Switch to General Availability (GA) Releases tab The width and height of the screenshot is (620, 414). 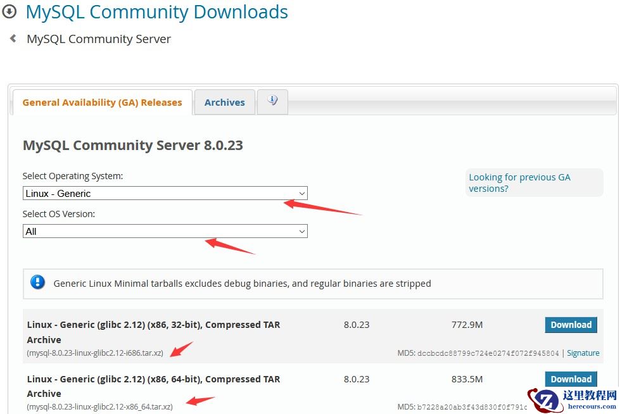coord(103,103)
